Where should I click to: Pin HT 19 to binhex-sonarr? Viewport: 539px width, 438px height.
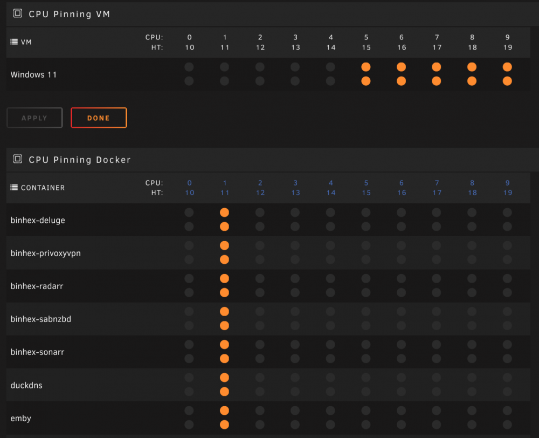pyautogui.click(x=507, y=359)
